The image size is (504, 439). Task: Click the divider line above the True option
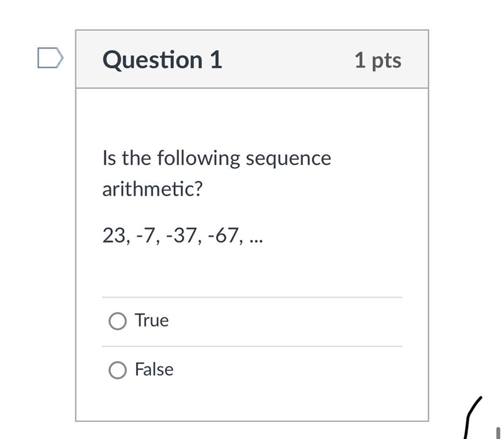pos(252,297)
